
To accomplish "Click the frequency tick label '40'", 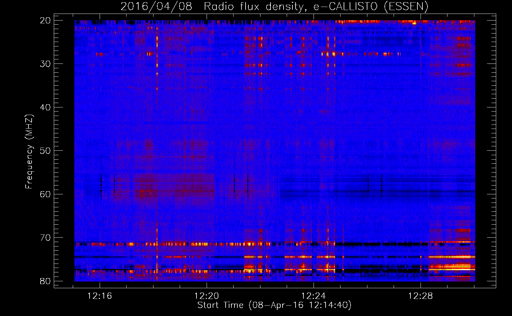I will click(45, 107).
